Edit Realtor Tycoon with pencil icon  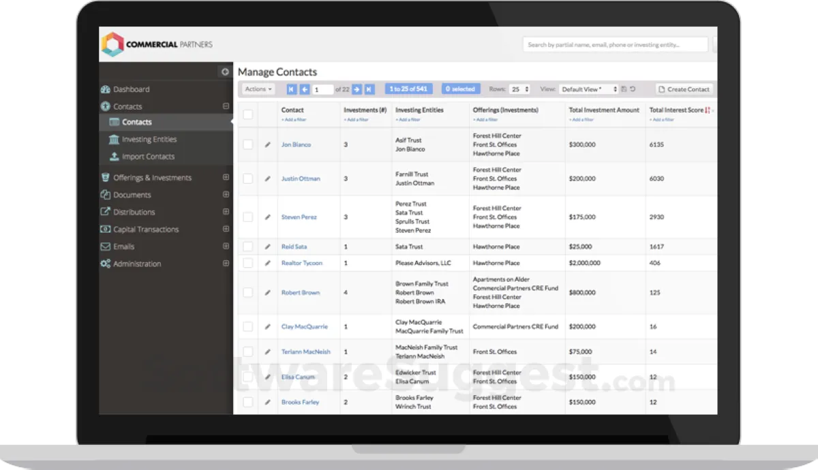click(x=268, y=263)
